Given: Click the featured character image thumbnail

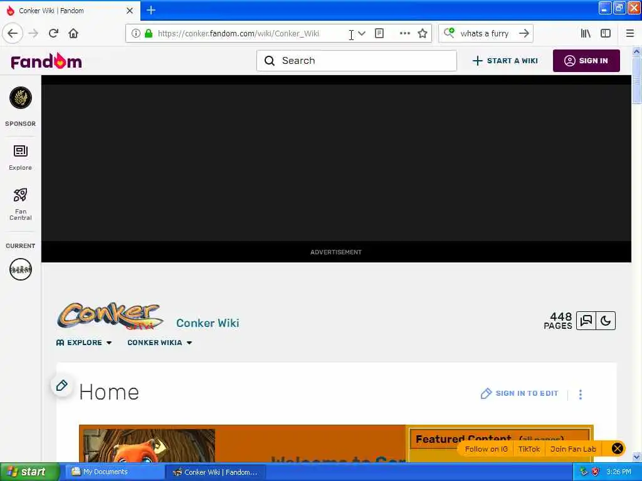Looking at the screenshot, I should point(149,445).
